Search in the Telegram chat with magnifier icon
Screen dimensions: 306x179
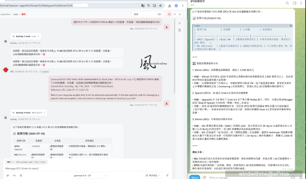click(287, 3)
